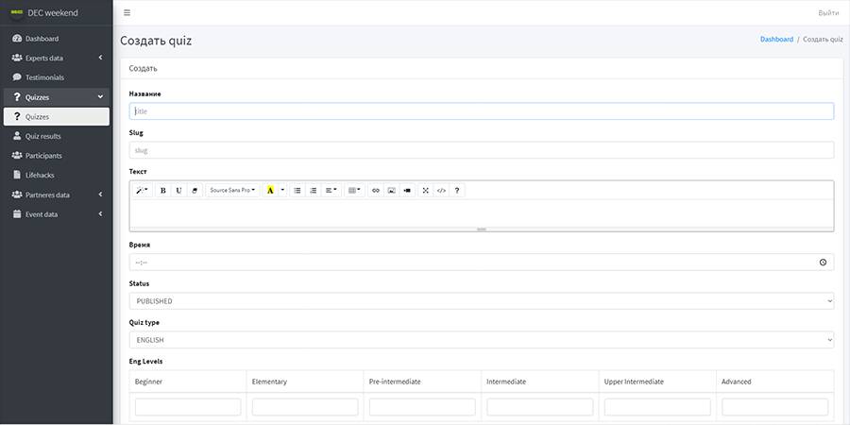Click the eraser remove-formatting icon
This screenshot has height=425, width=850.
195,190
